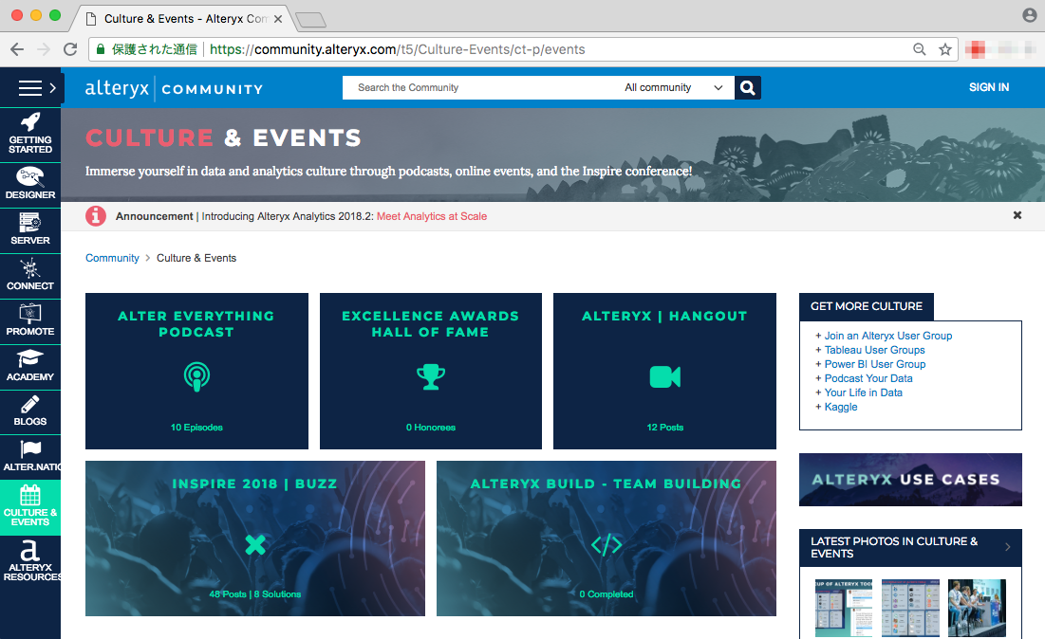Click the 48 Posts | 8 Solutions text

255,594
